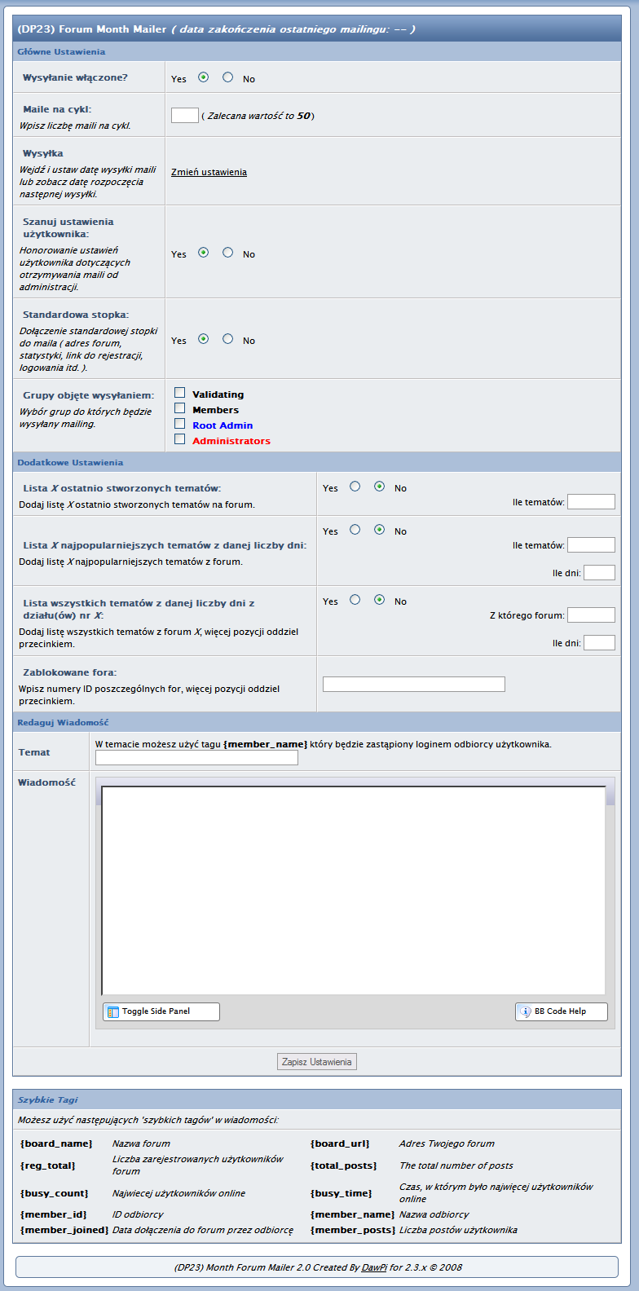
Task: Choose No for Standardowa stopka
Action: (x=227, y=339)
